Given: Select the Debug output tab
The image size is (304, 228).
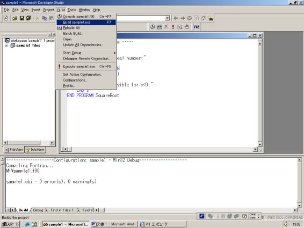Looking at the screenshot, I should (38, 210).
